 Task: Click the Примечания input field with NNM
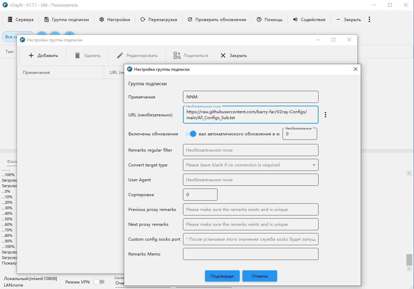click(250, 97)
